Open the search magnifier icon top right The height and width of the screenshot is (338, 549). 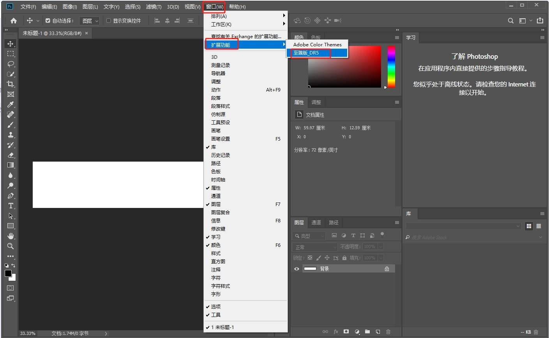(510, 21)
